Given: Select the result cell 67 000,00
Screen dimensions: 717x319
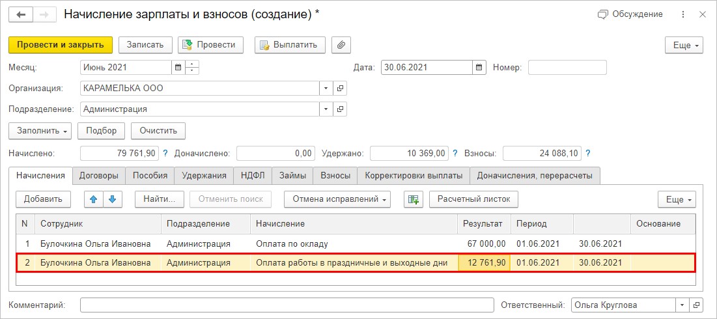Looking at the screenshot, I should [485, 243].
